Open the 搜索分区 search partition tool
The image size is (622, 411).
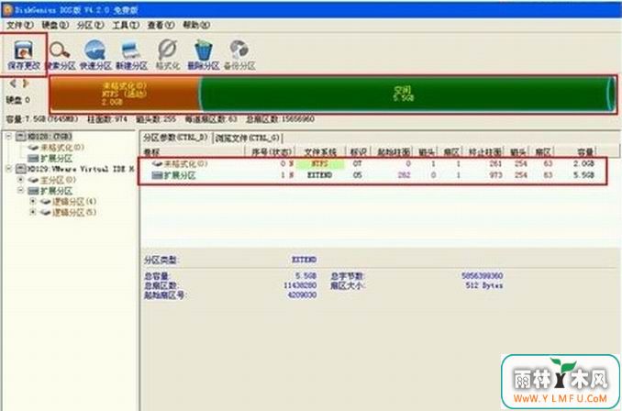[61, 55]
